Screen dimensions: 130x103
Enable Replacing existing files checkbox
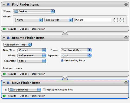coord(44,90)
